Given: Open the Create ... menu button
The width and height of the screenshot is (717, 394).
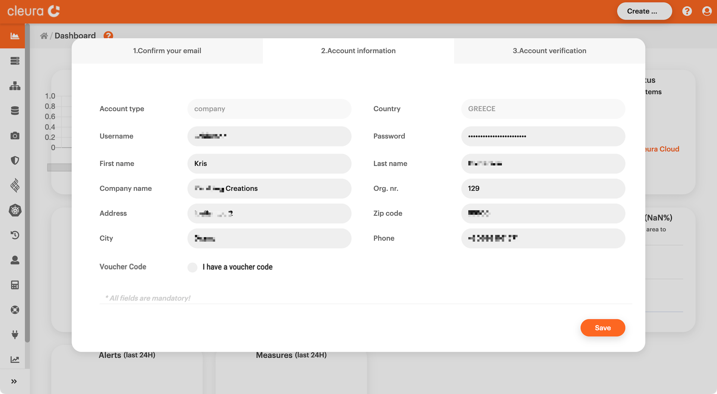Looking at the screenshot, I should click(x=644, y=11).
